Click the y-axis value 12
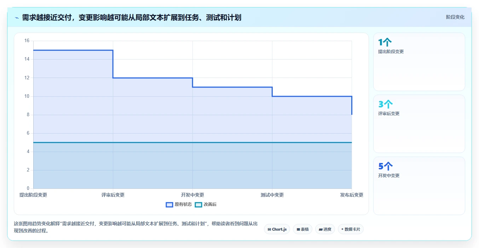Screen dimensions: 479x248 [27, 78]
